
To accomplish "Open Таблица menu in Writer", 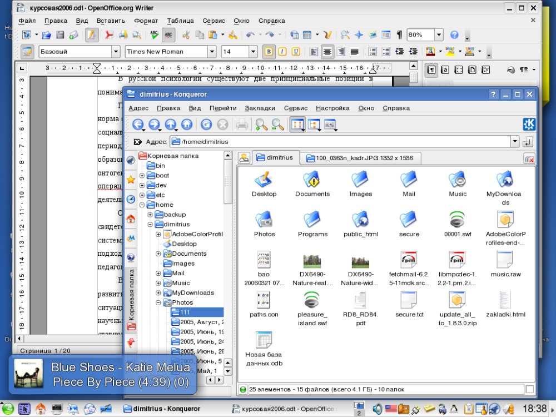I will point(180,21).
